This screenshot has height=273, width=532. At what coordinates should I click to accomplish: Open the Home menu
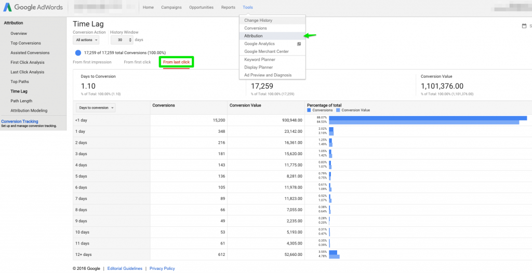tap(148, 7)
